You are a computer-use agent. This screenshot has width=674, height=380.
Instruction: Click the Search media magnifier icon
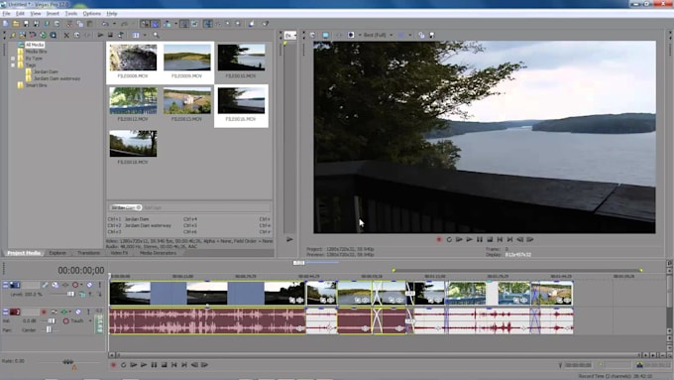click(156, 35)
